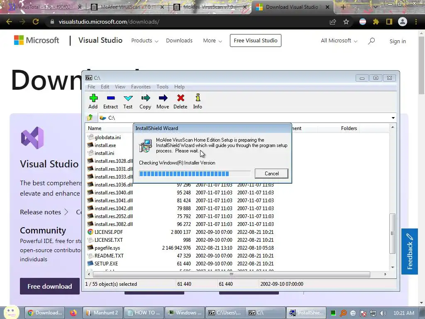Select the install.ini file
425x319 pixels.
pyautogui.click(x=104, y=153)
